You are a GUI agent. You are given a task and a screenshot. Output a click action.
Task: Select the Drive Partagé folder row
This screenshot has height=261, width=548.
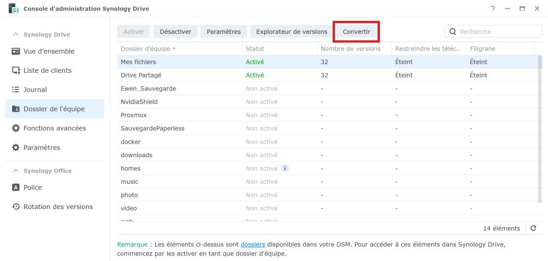(x=327, y=75)
